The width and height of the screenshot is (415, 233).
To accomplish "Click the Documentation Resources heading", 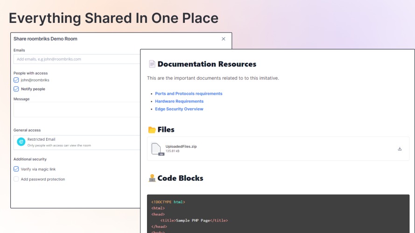I will [207, 64].
